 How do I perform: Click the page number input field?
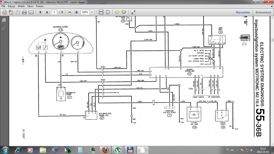click(54, 12)
